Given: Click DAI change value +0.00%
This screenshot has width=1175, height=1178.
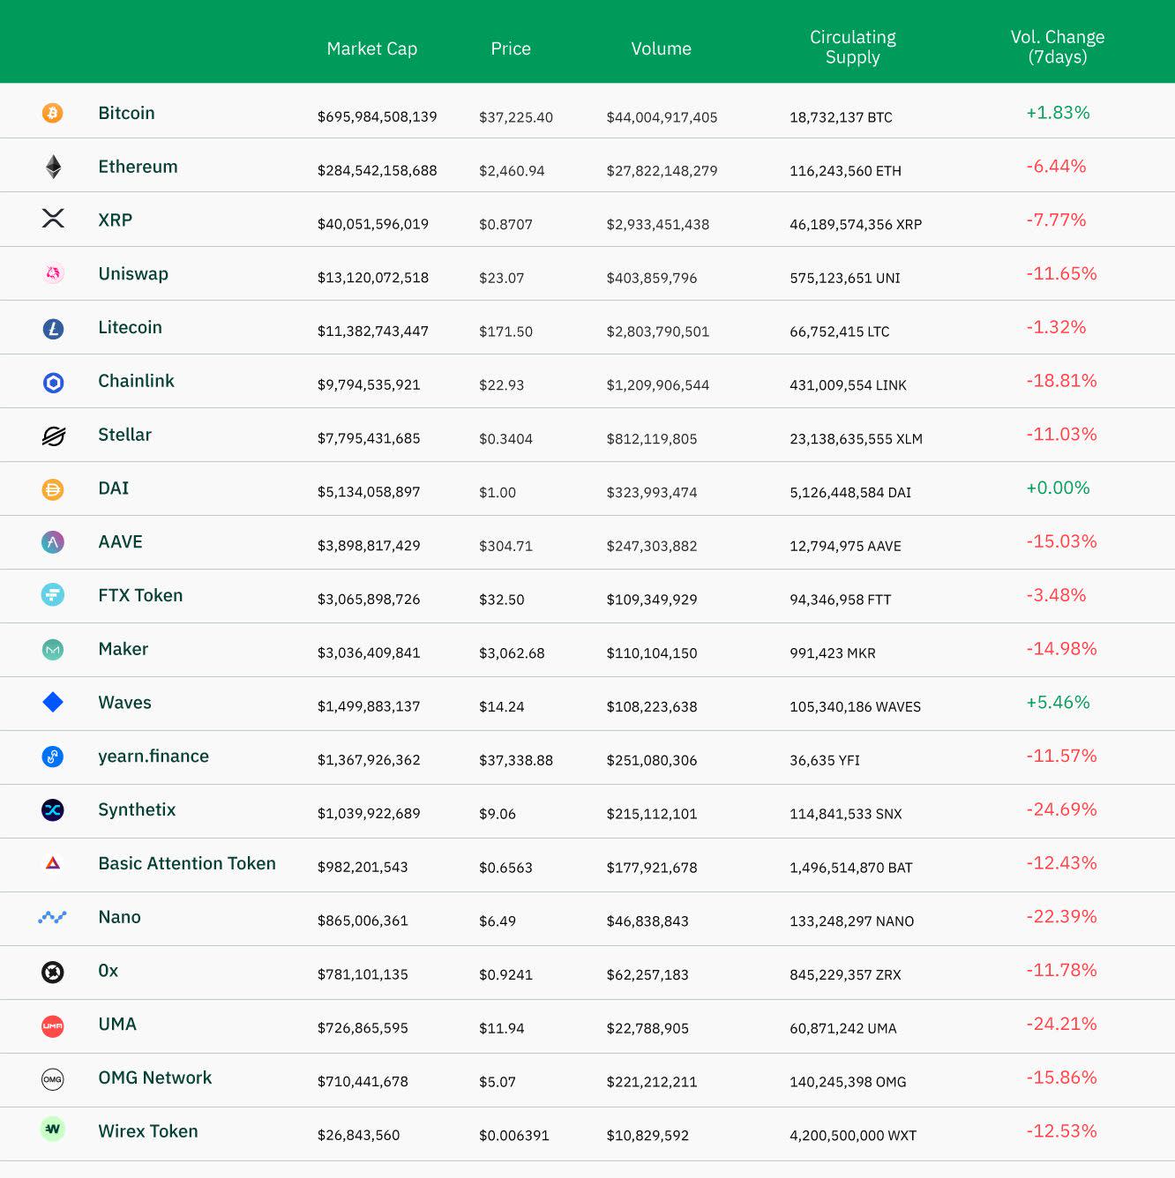Looking at the screenshot, I should tap(1058, 488).
